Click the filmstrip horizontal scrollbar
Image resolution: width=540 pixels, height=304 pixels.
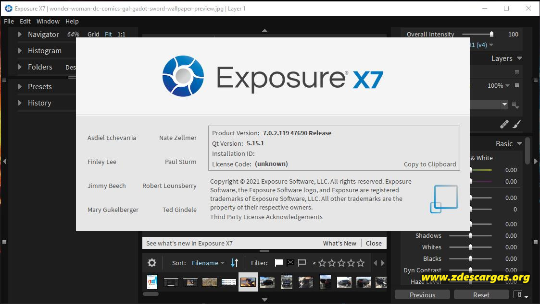[x=151, y=294]
